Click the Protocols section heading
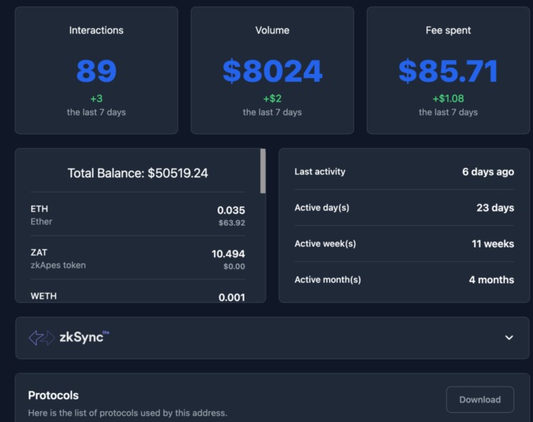Screen dimensions: 533x422 click(53, 395)
